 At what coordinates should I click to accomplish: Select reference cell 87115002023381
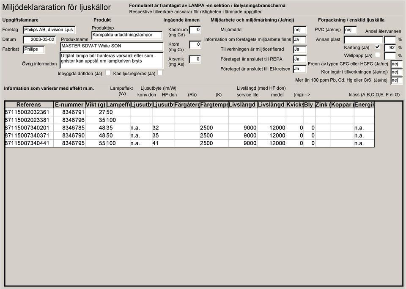(x=29, y=120)
